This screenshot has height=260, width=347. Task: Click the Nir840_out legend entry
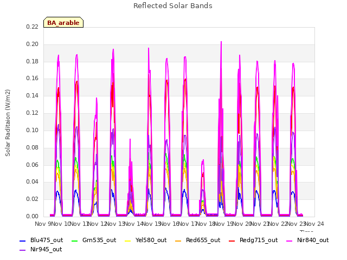307,240
